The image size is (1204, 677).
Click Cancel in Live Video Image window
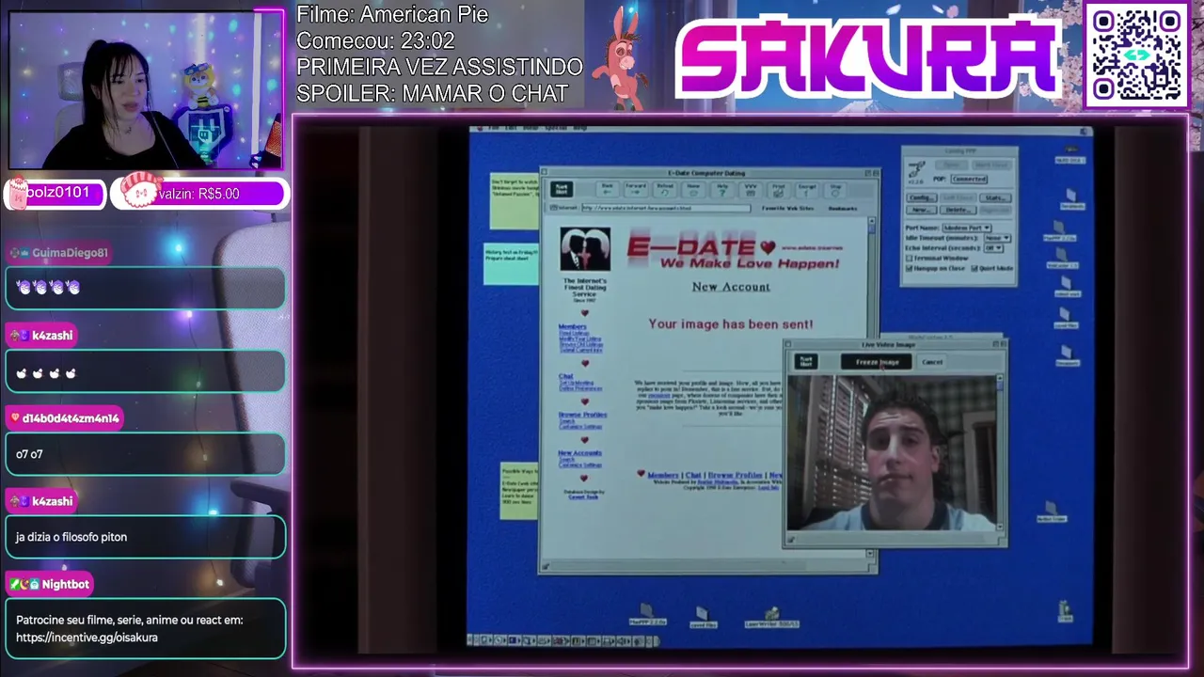coord(932,362)
